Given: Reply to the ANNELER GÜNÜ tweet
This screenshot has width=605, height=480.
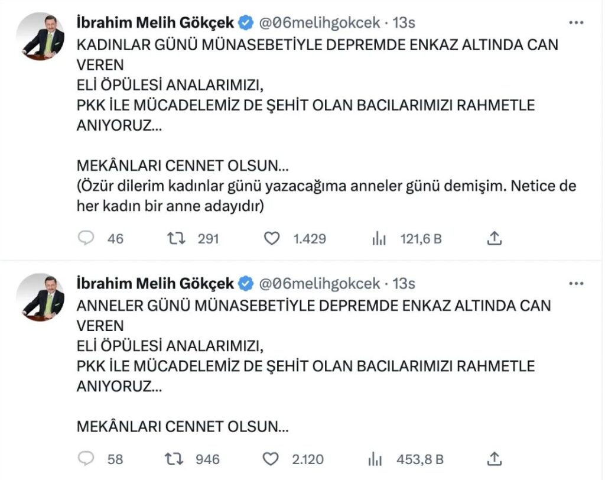Looking at the screenshot, I should coord(86,458).
